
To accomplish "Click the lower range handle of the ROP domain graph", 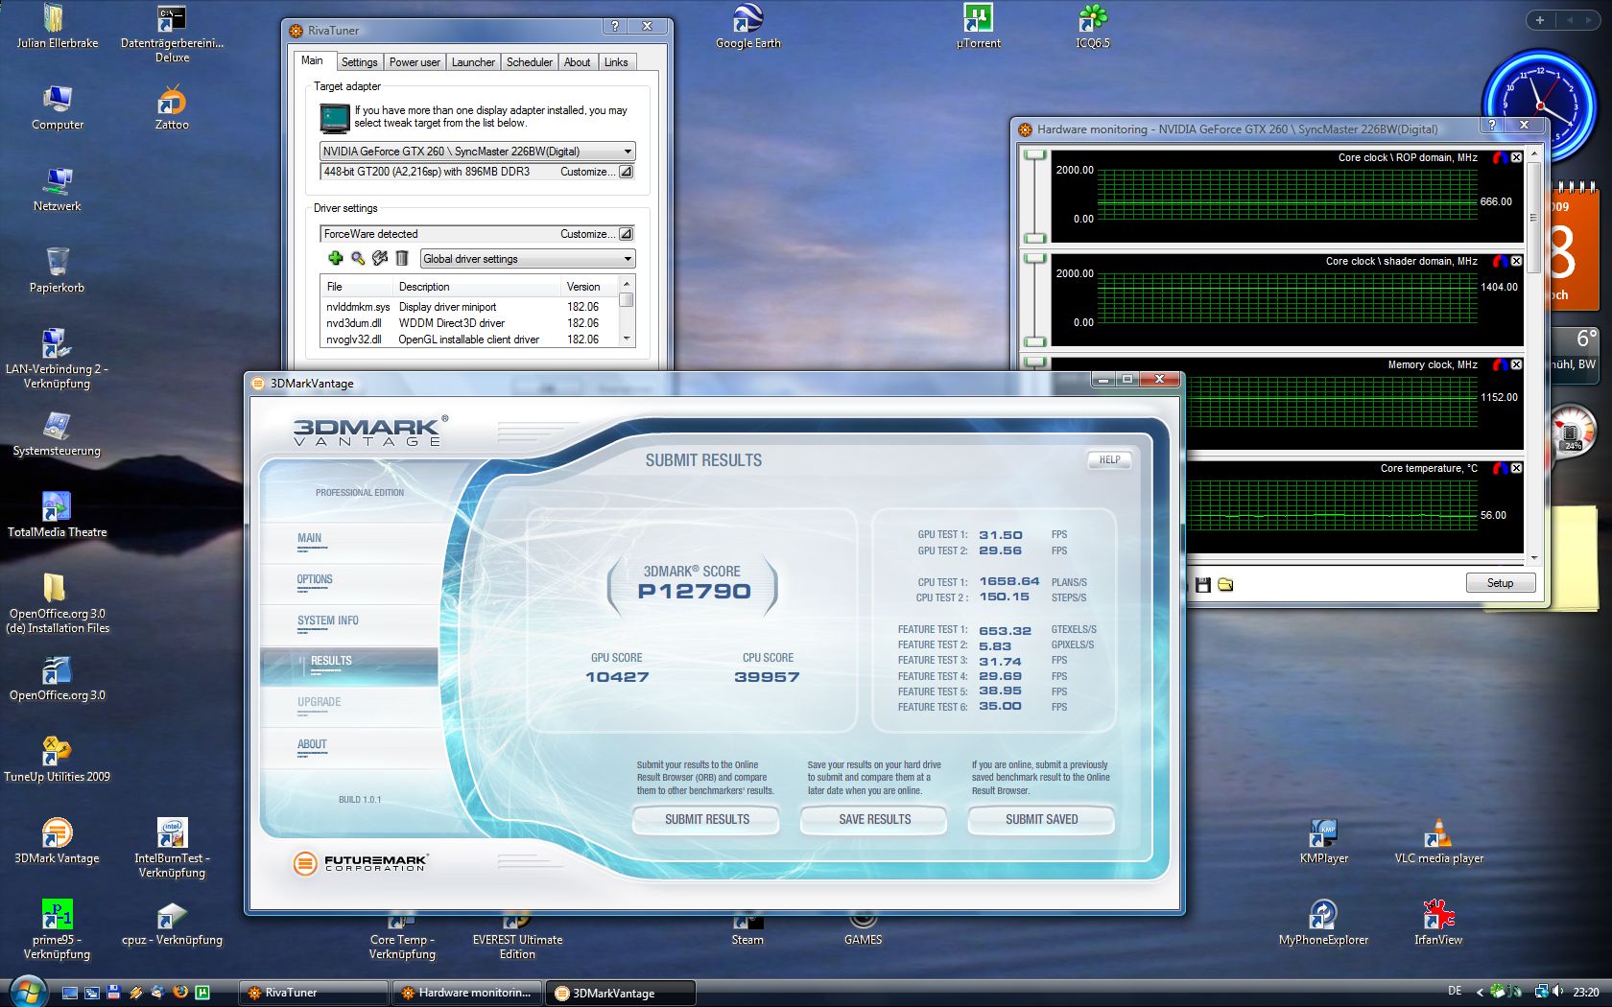I will pyautogui.click(x=1034, y=238).
